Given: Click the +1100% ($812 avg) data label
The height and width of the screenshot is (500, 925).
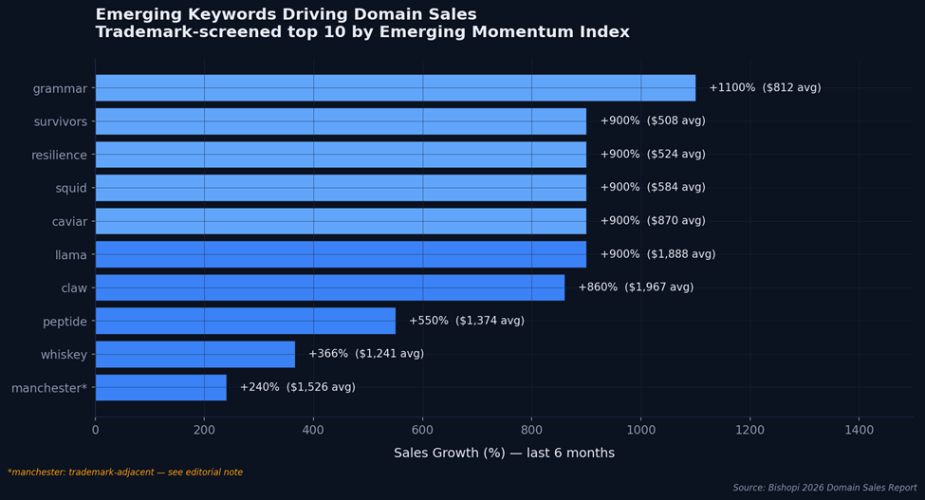Looking at the screenshot, I should click(x=765, y=88).
